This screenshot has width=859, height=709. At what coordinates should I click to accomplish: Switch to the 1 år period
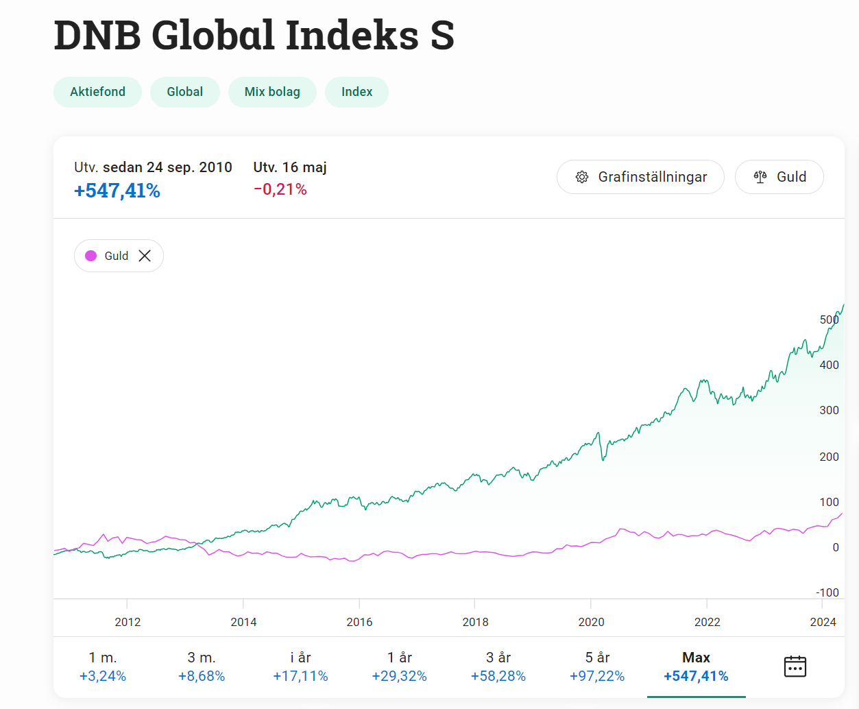click(x=399, y=666)
